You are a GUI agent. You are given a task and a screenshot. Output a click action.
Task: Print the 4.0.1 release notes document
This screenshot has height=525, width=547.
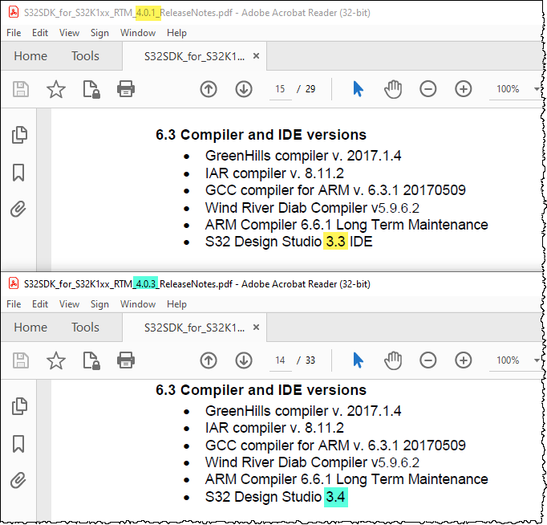tap(126, 89)
